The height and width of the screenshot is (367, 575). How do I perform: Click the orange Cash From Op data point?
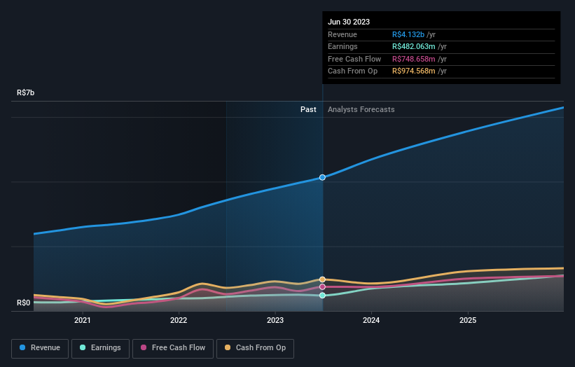322,279
